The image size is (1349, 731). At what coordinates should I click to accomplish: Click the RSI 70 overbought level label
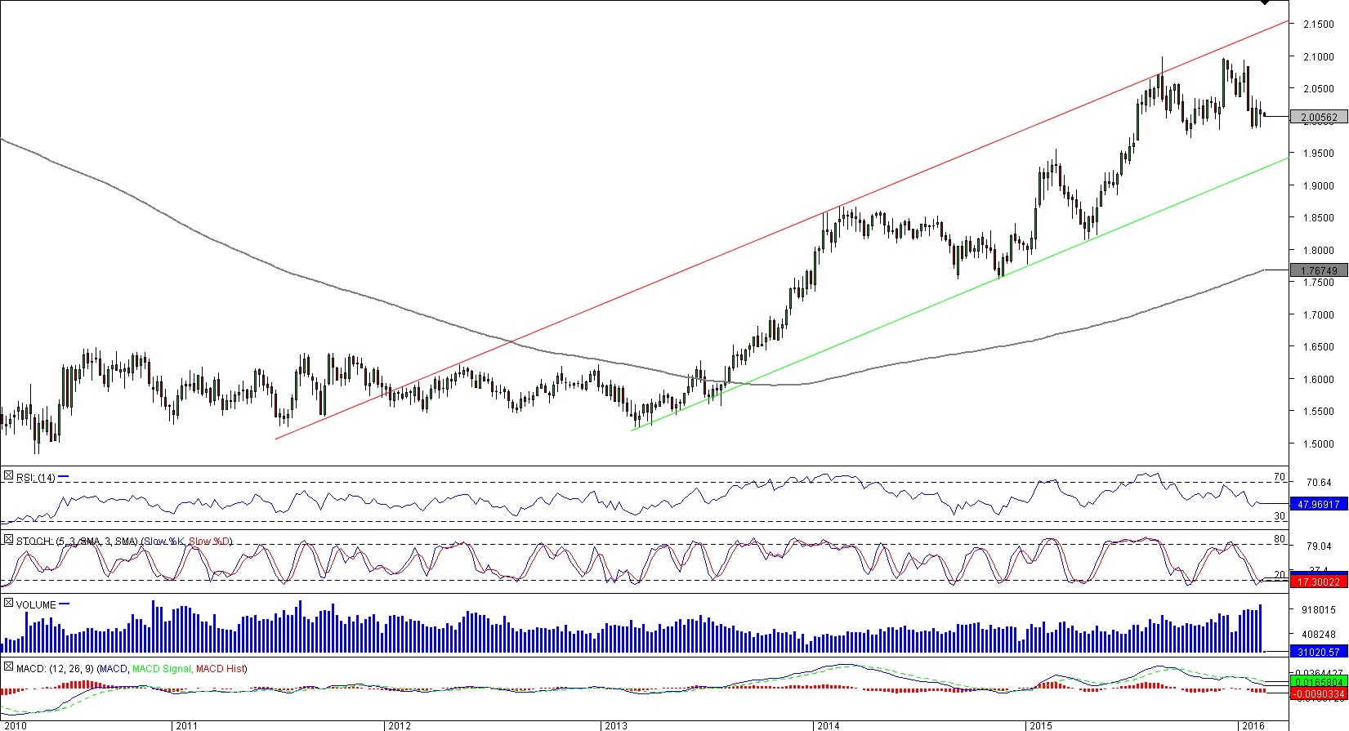[1280, 477]
